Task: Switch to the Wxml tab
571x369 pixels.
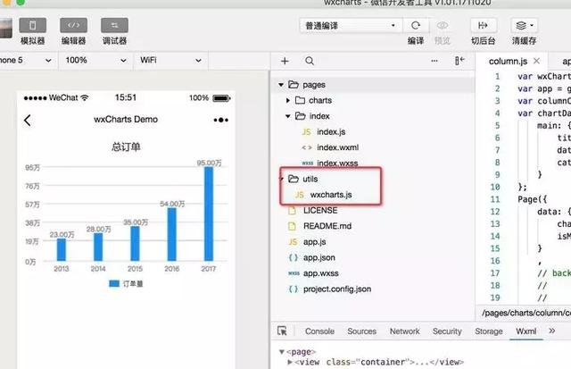Action: [525, 331]
